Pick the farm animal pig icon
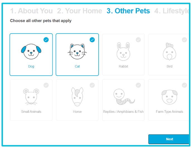 pyautogui.click(x=169, y=97)
